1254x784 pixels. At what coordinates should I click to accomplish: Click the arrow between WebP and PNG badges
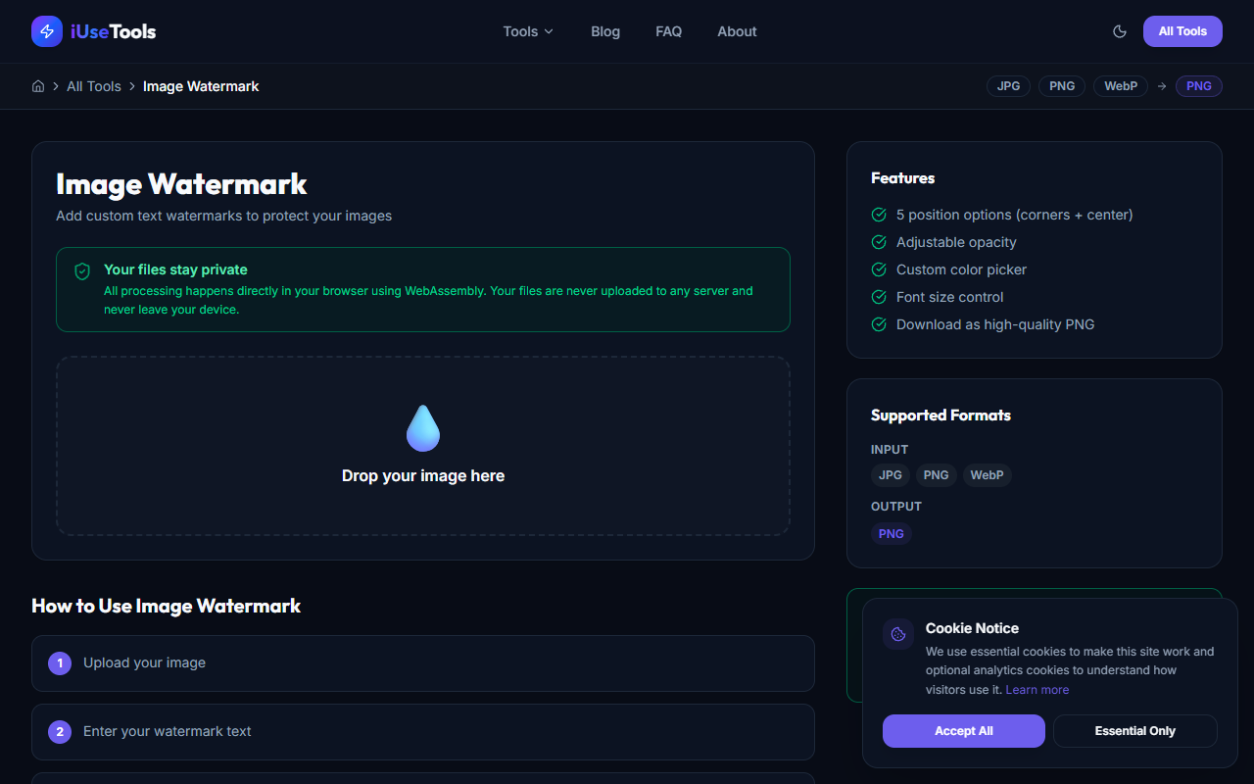(1161, 86)
